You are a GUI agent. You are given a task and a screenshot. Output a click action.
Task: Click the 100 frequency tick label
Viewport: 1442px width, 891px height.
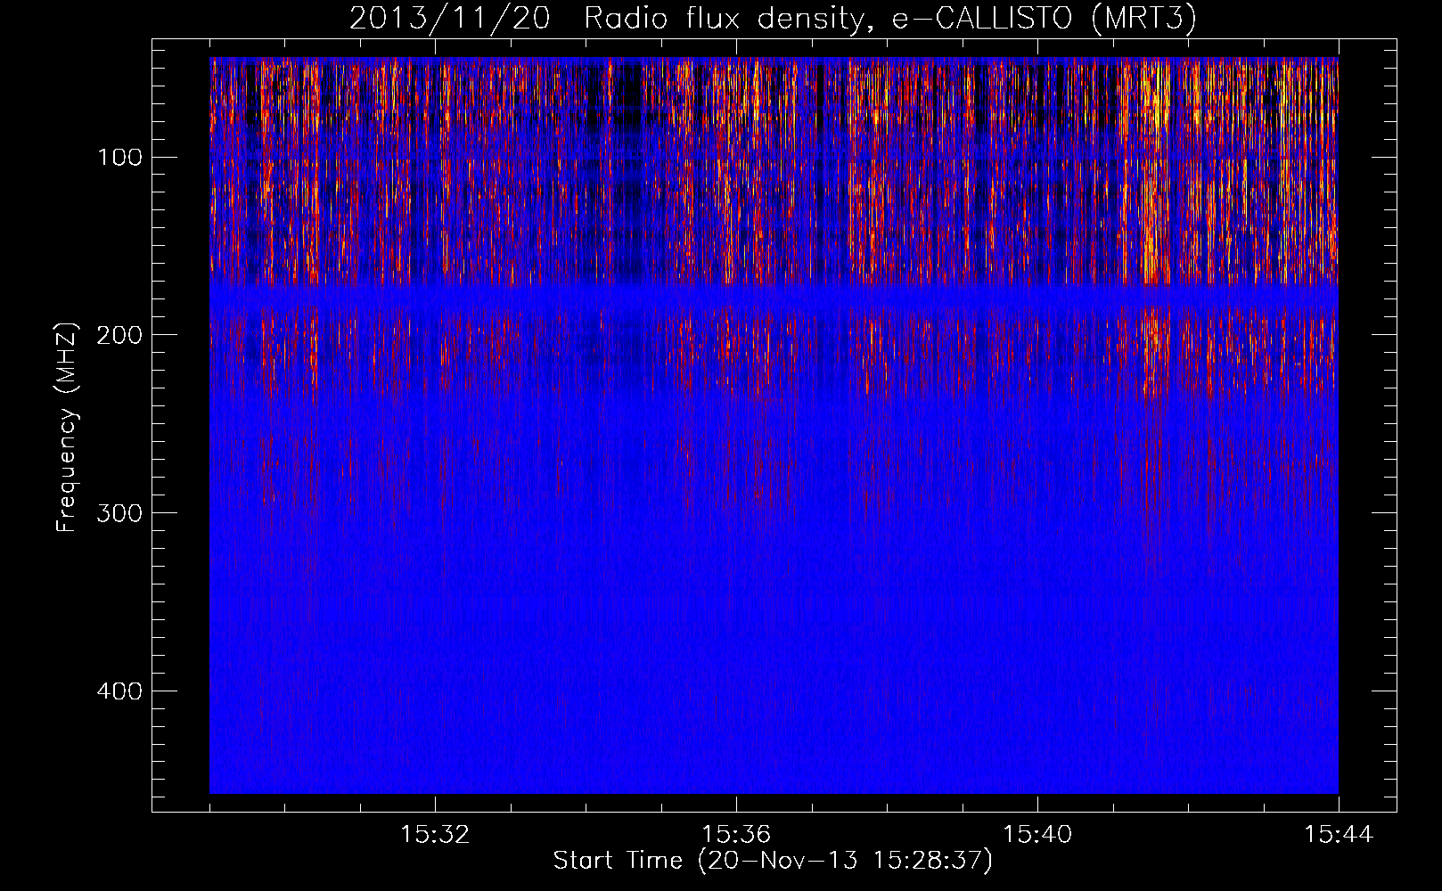[x=120, y=158]
